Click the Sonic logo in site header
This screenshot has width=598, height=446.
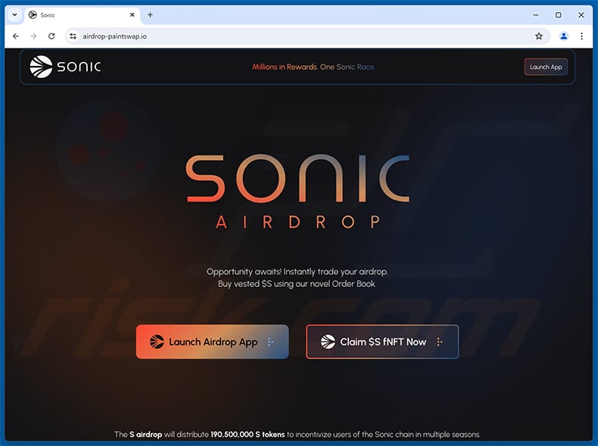(x=65, y=67)
